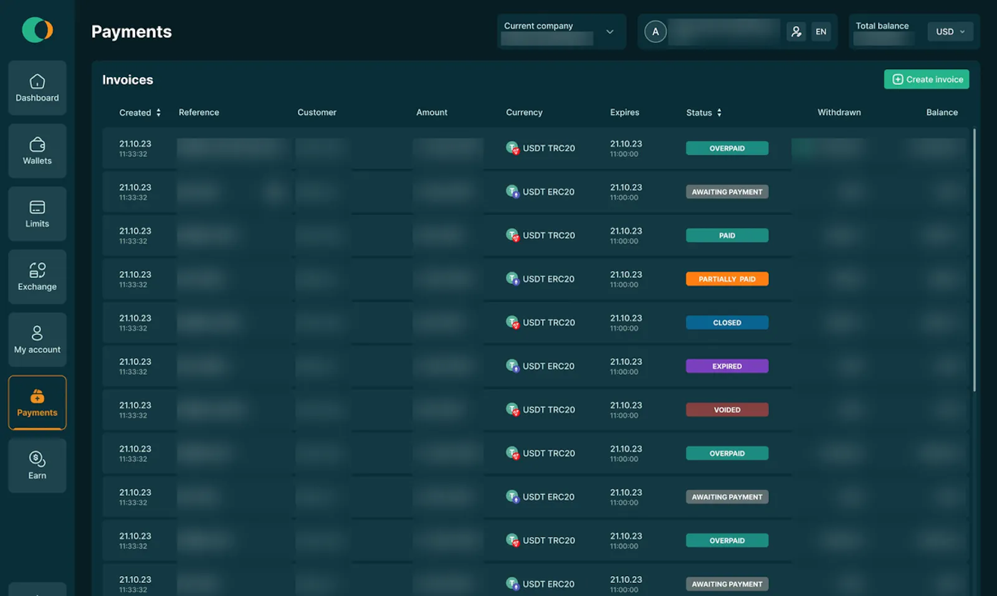Click the VOIDED status badge
997x596 pixels.
point(727,410)
